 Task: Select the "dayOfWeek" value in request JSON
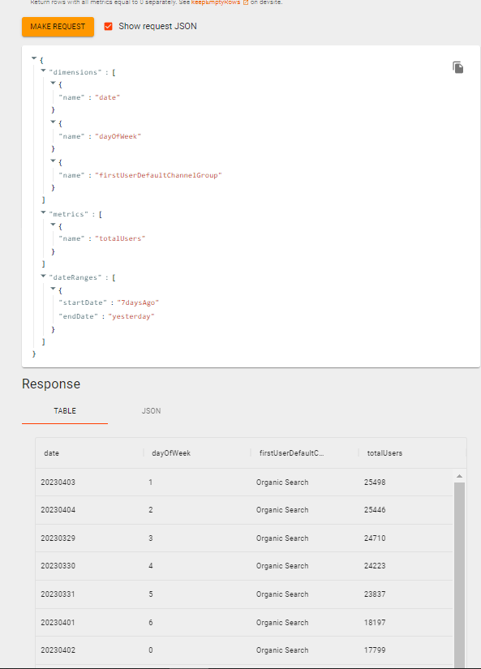pos(118,136)
